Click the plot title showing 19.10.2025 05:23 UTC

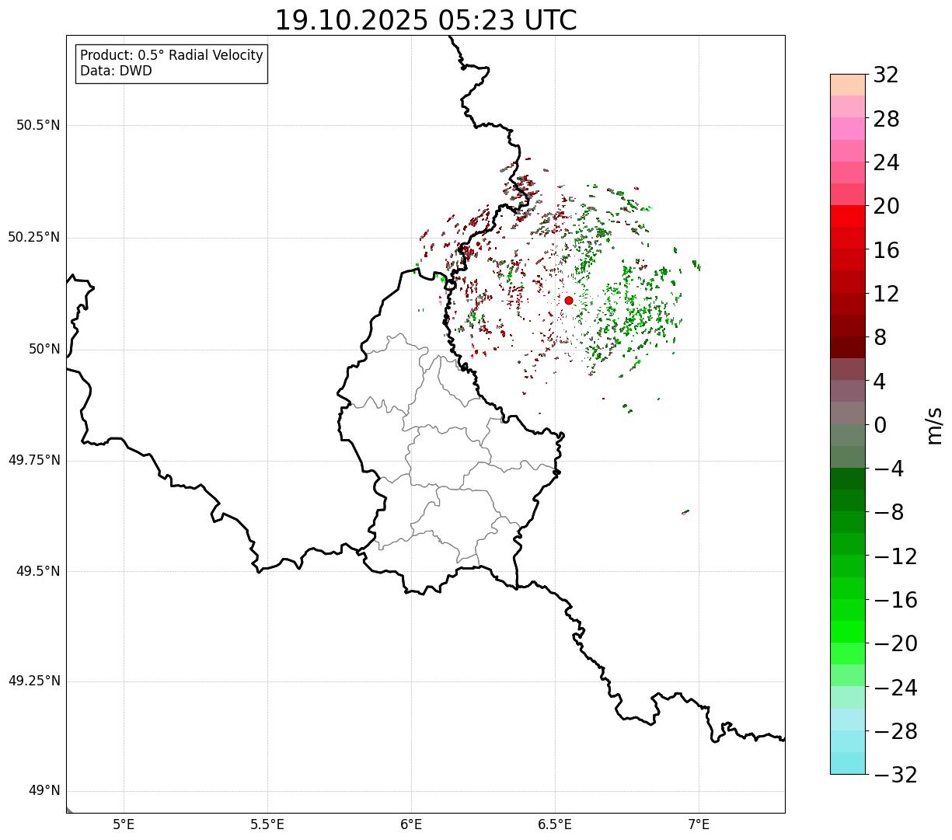tap(426, 20)
